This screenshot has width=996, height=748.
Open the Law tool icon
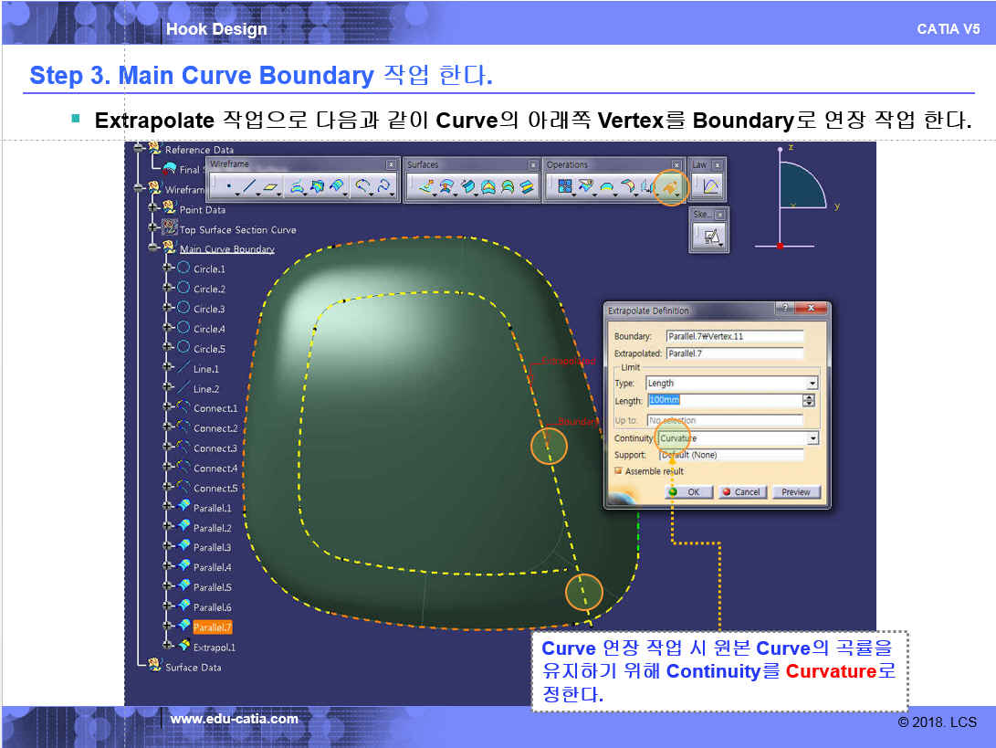pos(709,188)
